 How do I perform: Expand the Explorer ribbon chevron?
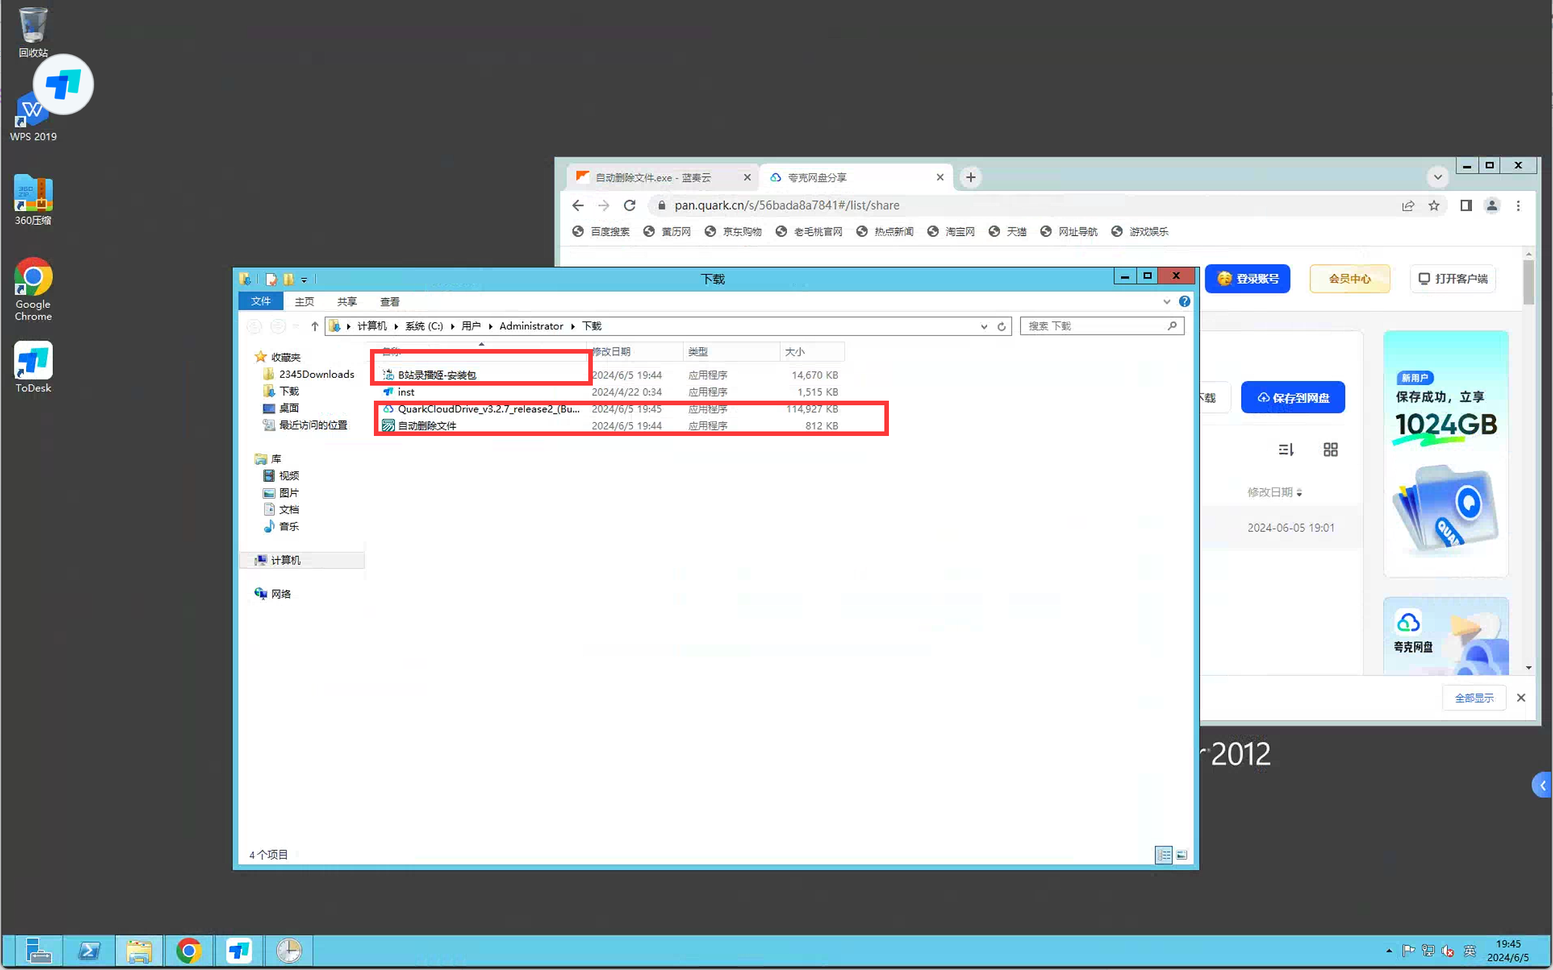coord(1166,301)
